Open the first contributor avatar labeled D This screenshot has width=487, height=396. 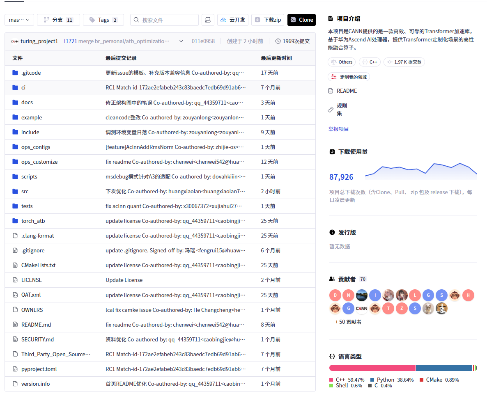pyautogui.click(x=335, y=295)
